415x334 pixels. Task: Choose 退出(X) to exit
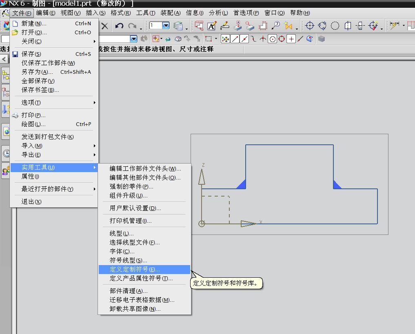pyautogui.click(x=54, y=202)
